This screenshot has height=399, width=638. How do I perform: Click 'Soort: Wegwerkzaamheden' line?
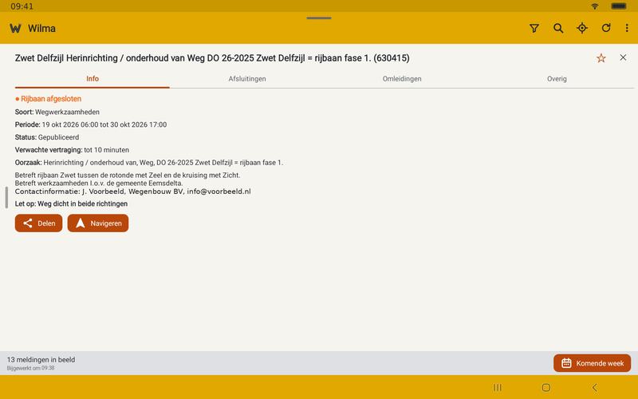coord(57,112)
